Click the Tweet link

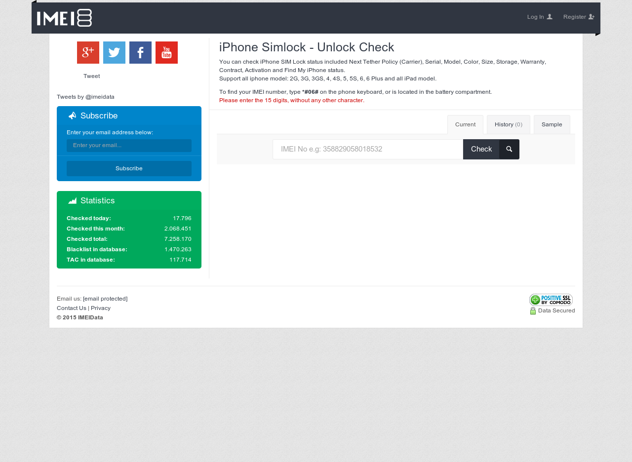(91, 76)
